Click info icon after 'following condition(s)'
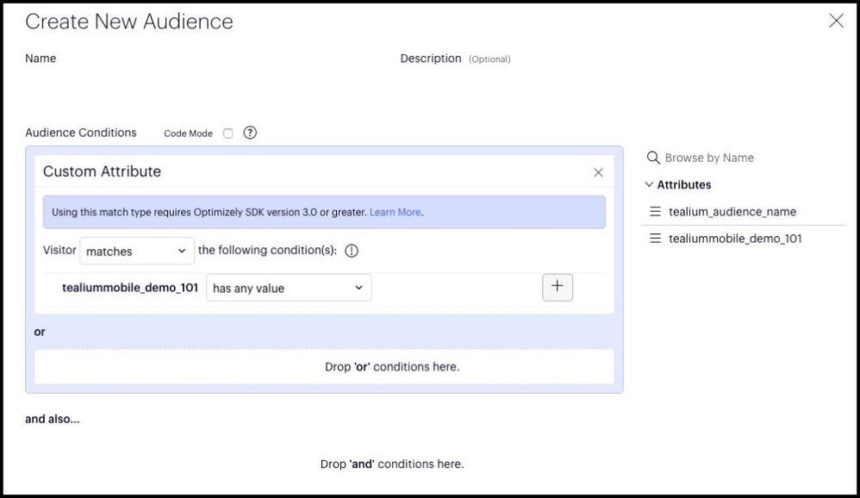 [352, 251]
